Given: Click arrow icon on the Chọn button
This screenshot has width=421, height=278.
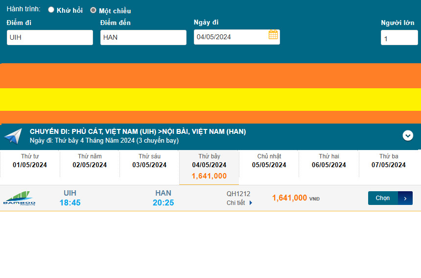Looking at the screenshot, I should (405, 198).
